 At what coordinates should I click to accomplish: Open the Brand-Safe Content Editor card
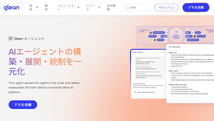tap(149, 92)
